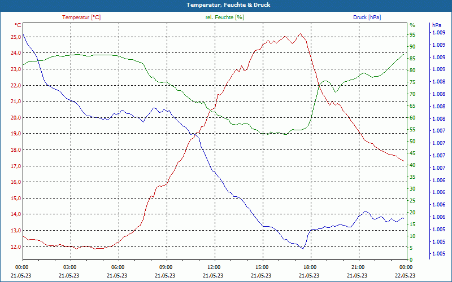
Task: Click the '65' humidity axis tick
Action: coord(412,106)
